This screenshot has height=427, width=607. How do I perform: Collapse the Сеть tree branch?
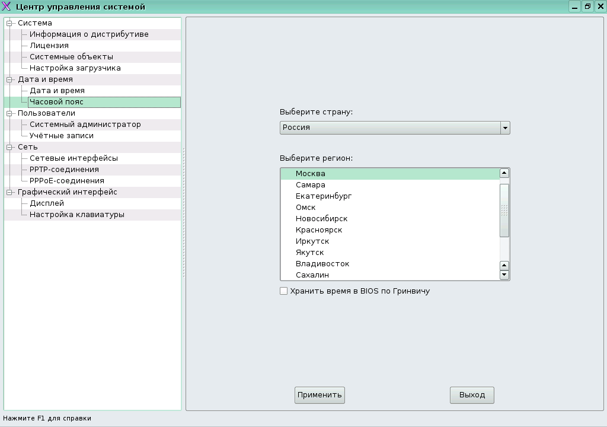pos(9,147)
